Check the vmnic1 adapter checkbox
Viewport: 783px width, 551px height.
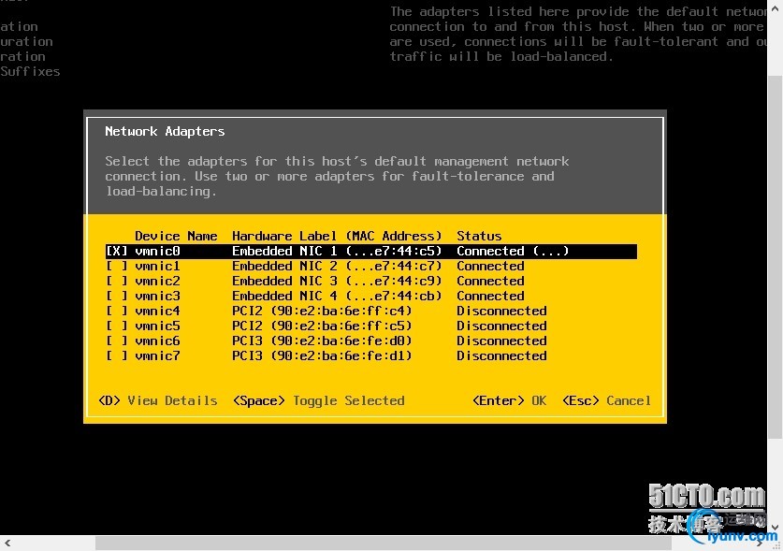coord(116,267)
